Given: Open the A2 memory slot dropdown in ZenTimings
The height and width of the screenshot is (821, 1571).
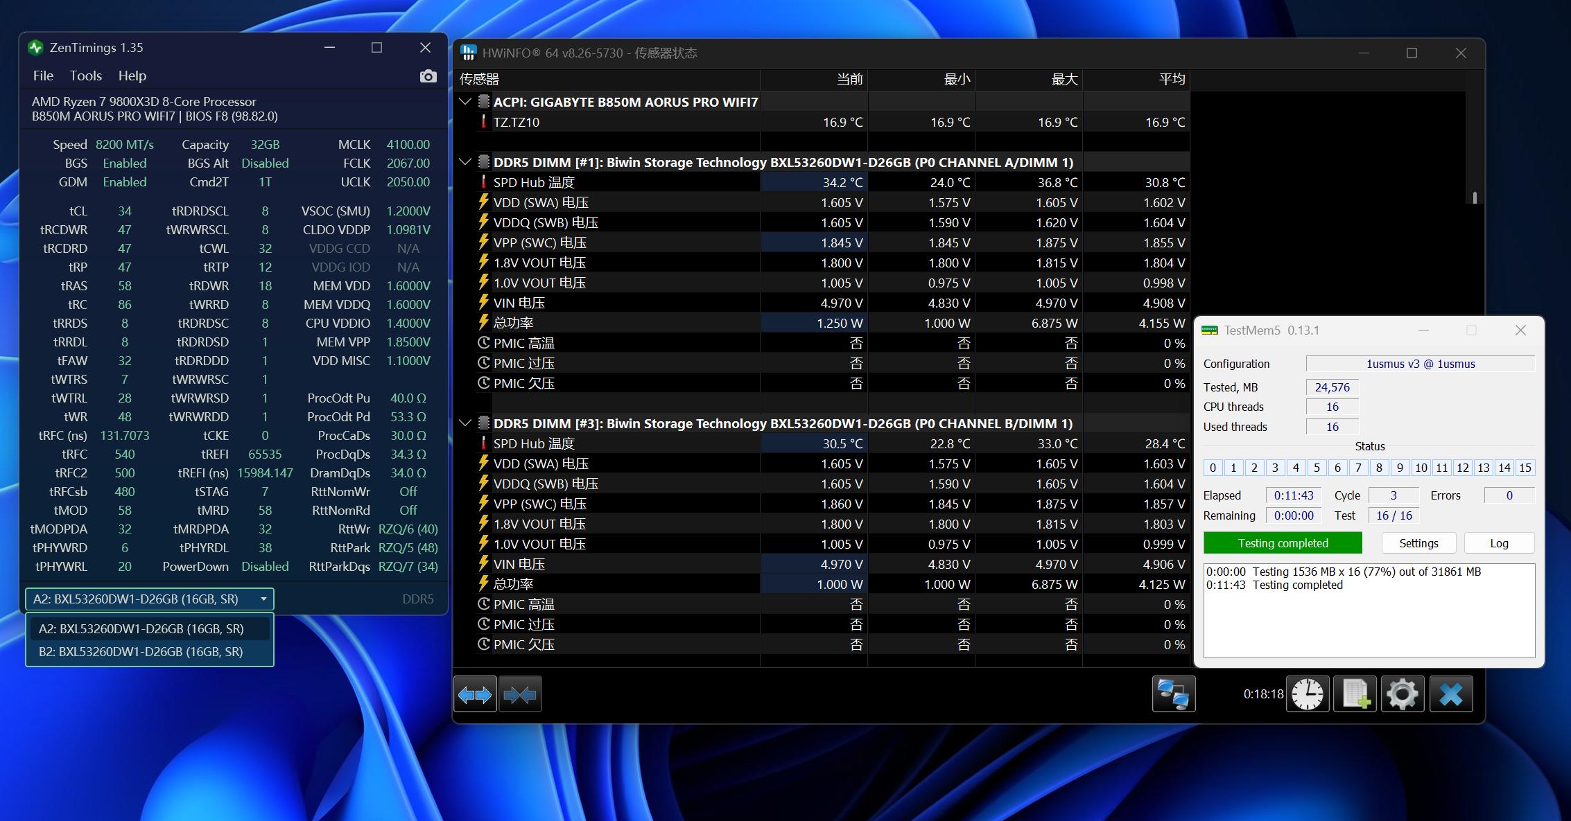Looking at the screenshot, I should coord(263,599).
